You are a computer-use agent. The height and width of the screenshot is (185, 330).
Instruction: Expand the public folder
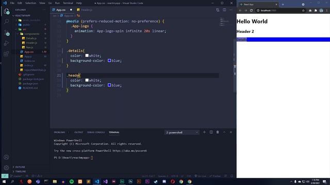(x=26, y=25)
